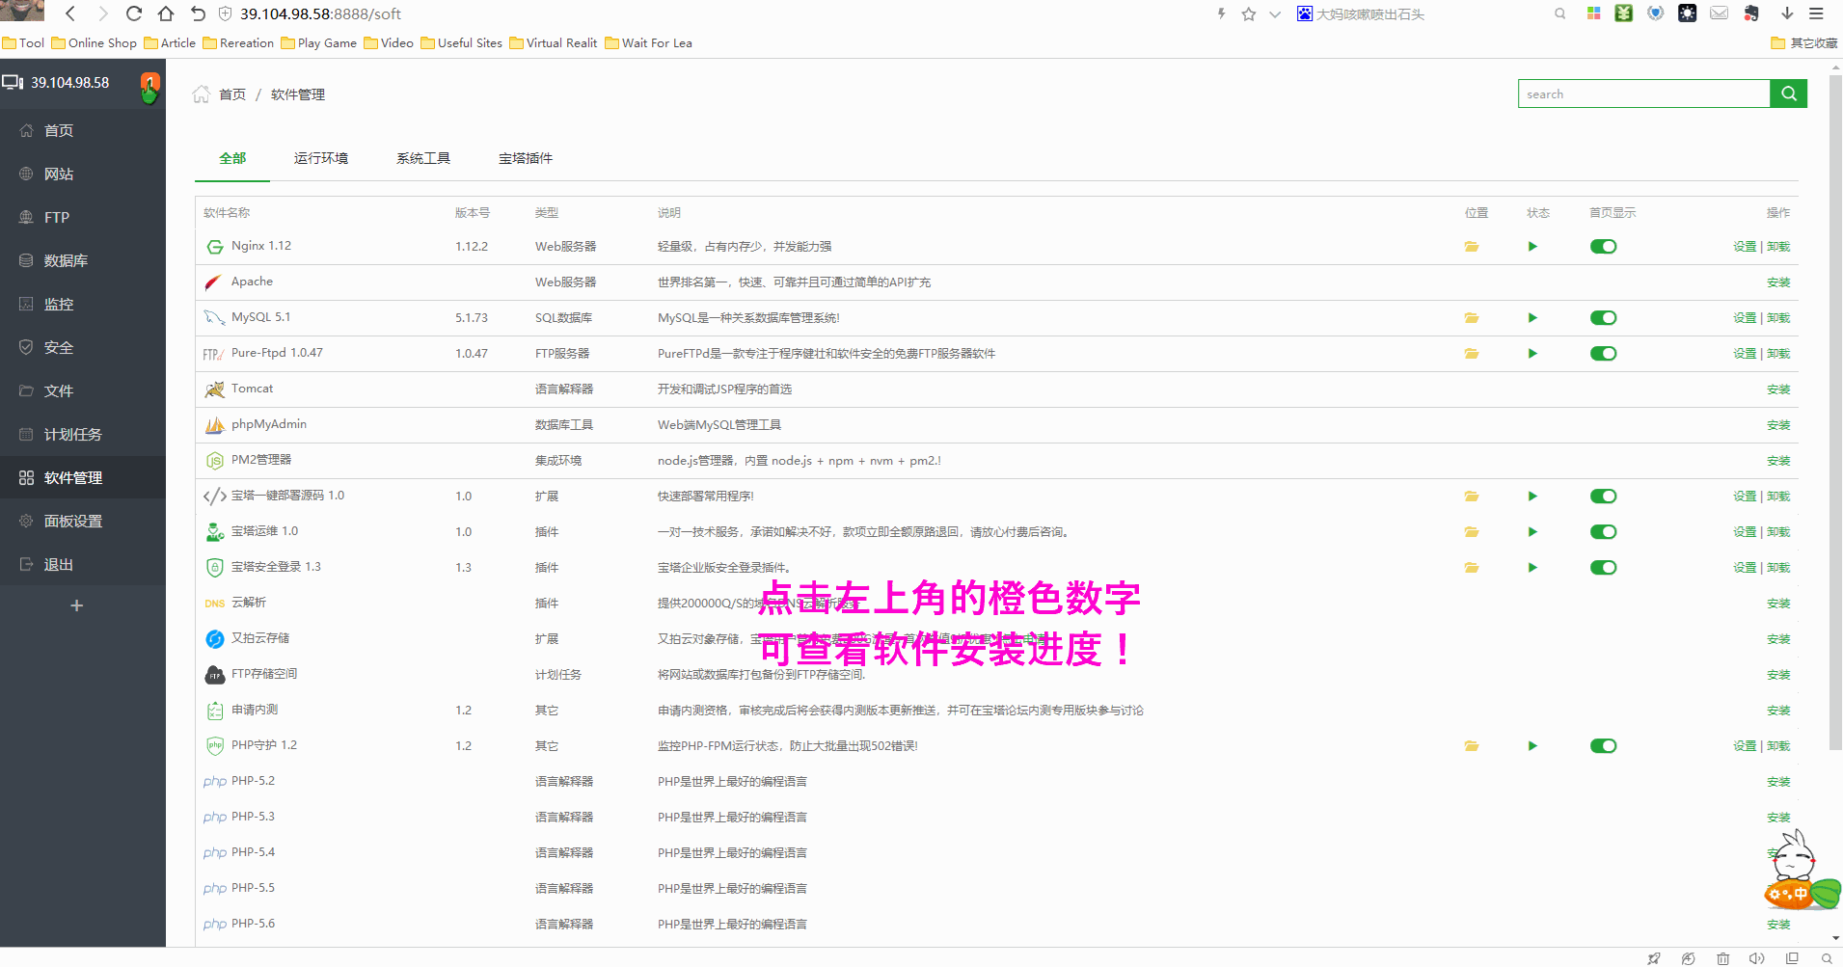The height and width of the screenshot is (967, 1843).
Task: Click the MySQL 5.1 running status play icon
Action: (1532, 318)
